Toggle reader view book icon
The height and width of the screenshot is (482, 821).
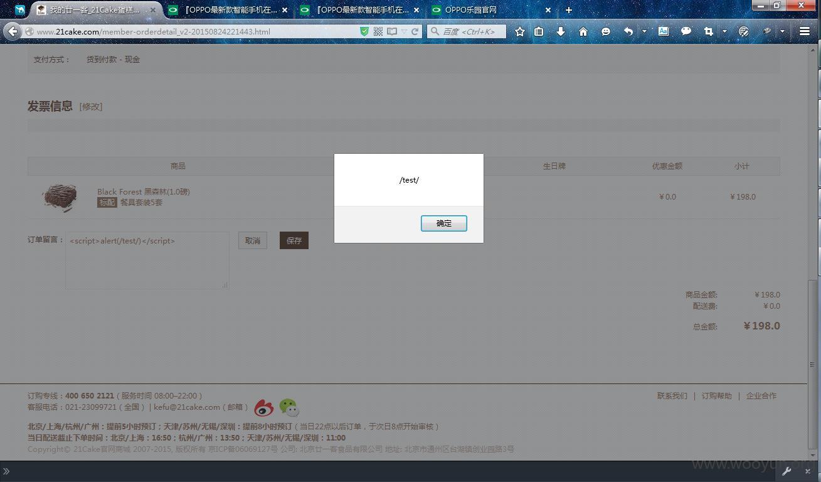pyautogui.click(x=392, y=31)
